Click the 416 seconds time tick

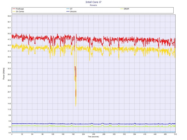[x=145, y=134]
